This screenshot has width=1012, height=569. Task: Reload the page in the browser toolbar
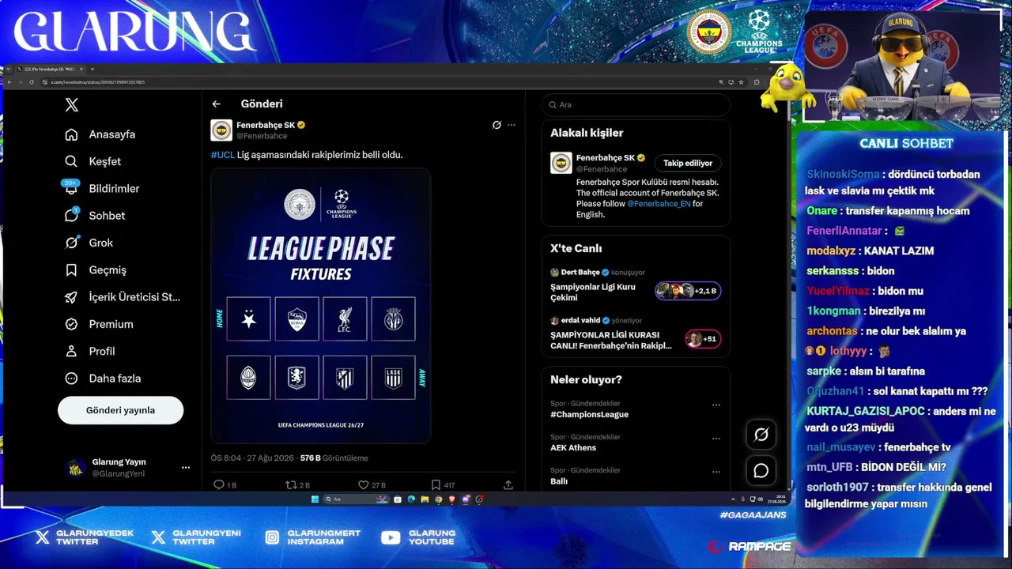click(32, 82)
